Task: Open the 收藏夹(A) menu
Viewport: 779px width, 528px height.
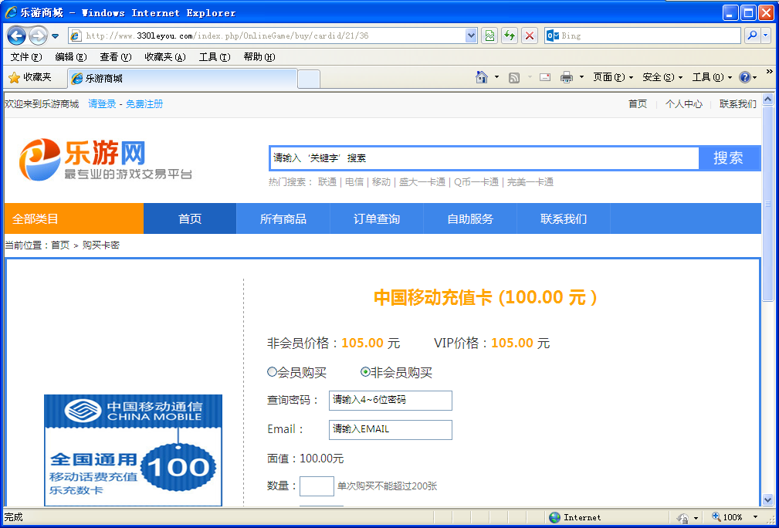Action: pos(165,57)
